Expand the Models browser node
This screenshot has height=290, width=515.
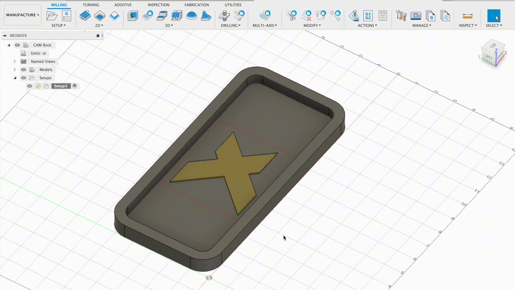point(15,69)
